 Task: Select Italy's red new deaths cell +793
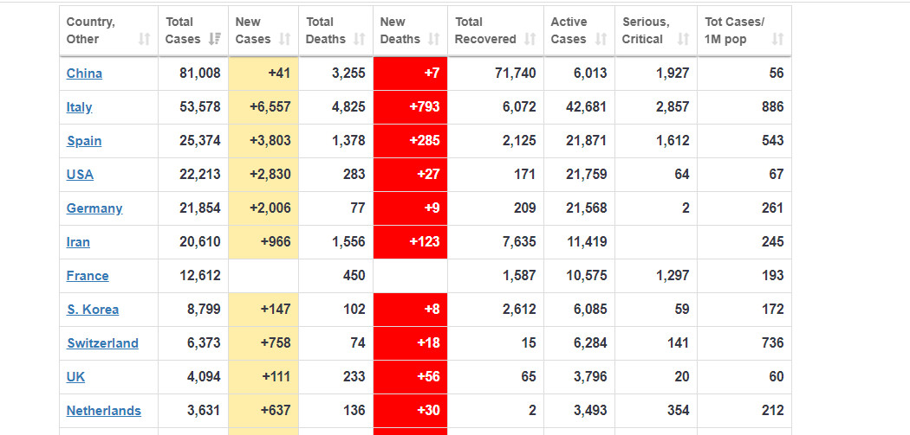tap(410, 107)
